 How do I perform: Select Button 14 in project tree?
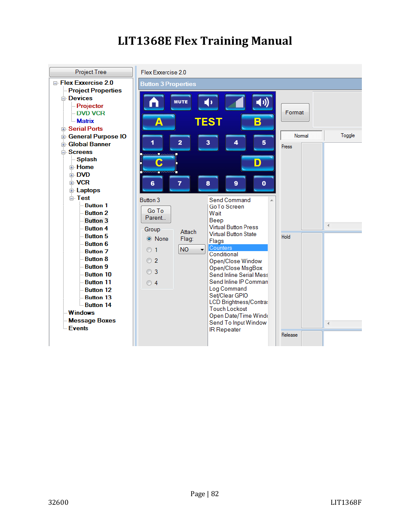[98, 305]
